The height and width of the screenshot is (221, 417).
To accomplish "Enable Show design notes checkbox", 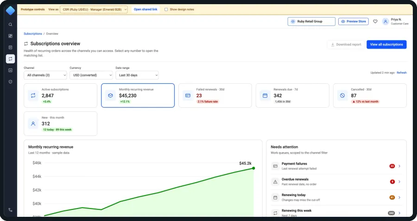I will pos(166,9).
